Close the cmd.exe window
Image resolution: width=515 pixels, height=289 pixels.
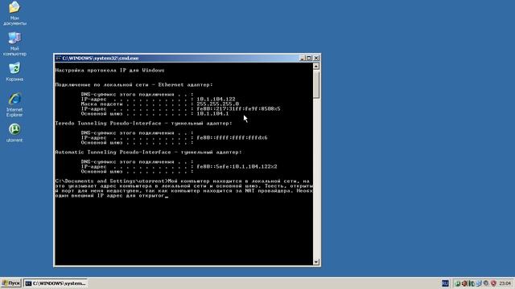click(316, 58)
